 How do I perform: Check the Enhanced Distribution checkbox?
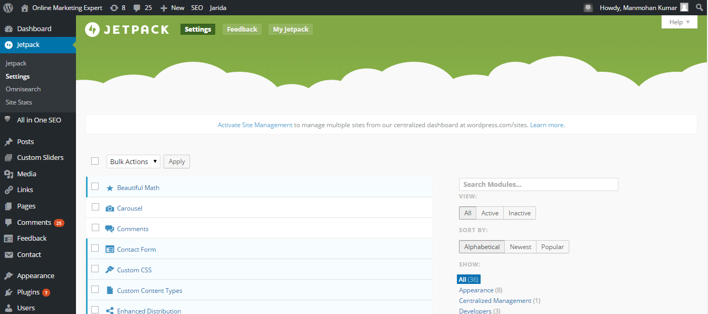point(95,309)
